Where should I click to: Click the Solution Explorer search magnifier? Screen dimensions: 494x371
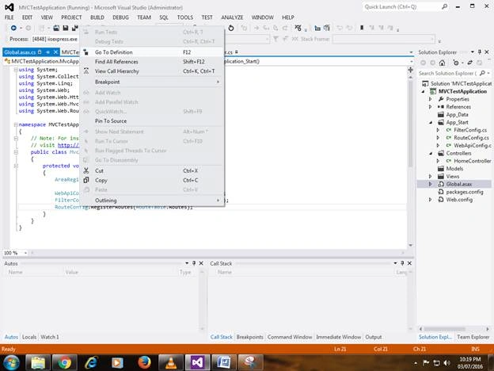[x=482, y=73]
